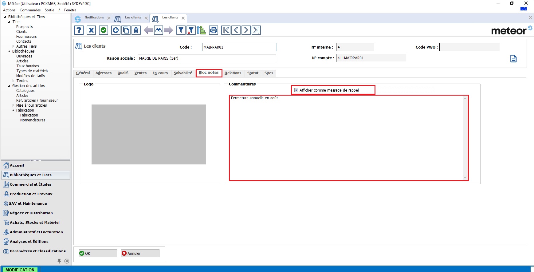Click the document icon below Code PWO
The height and width of the screenshot is (272, 534).
tap(513, 58)
